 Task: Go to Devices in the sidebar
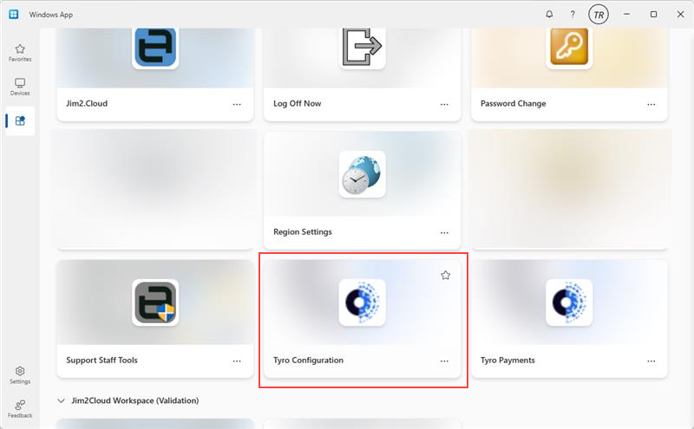(20, 87)
